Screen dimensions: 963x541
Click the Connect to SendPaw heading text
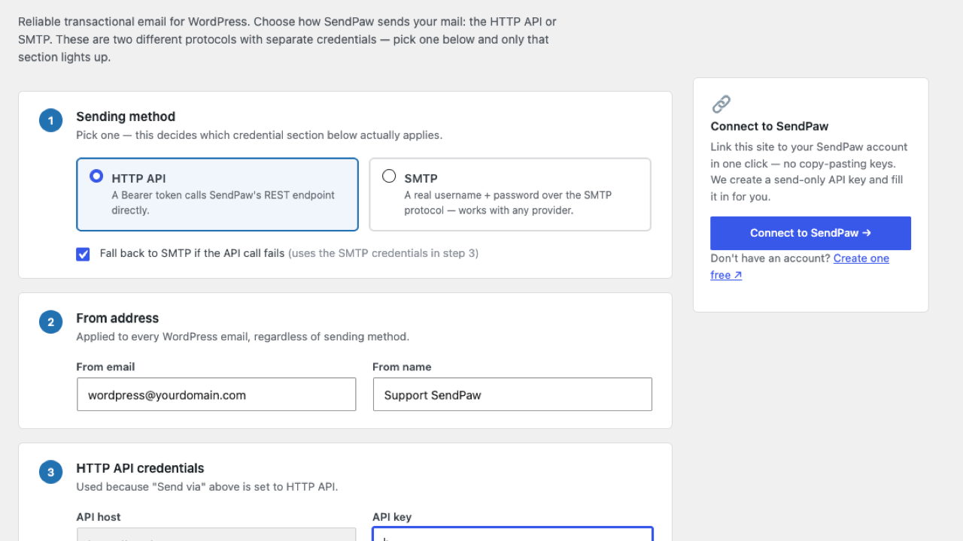coord(770,126)
